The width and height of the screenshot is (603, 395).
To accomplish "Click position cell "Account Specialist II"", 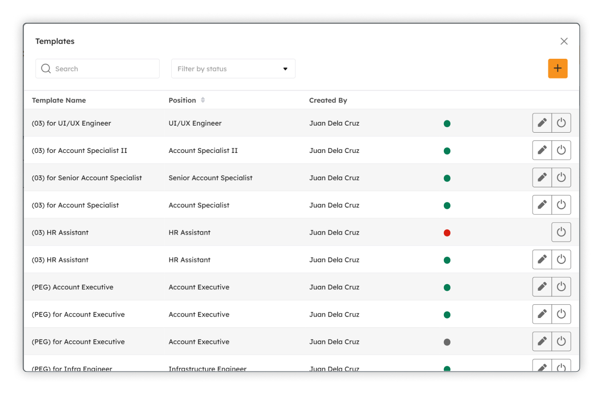I will pyautogui.click(x=203, y=150).
